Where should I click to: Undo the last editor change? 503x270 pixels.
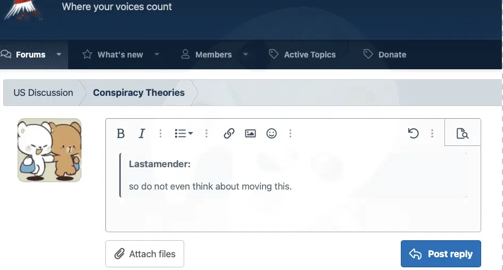point(413,134)
